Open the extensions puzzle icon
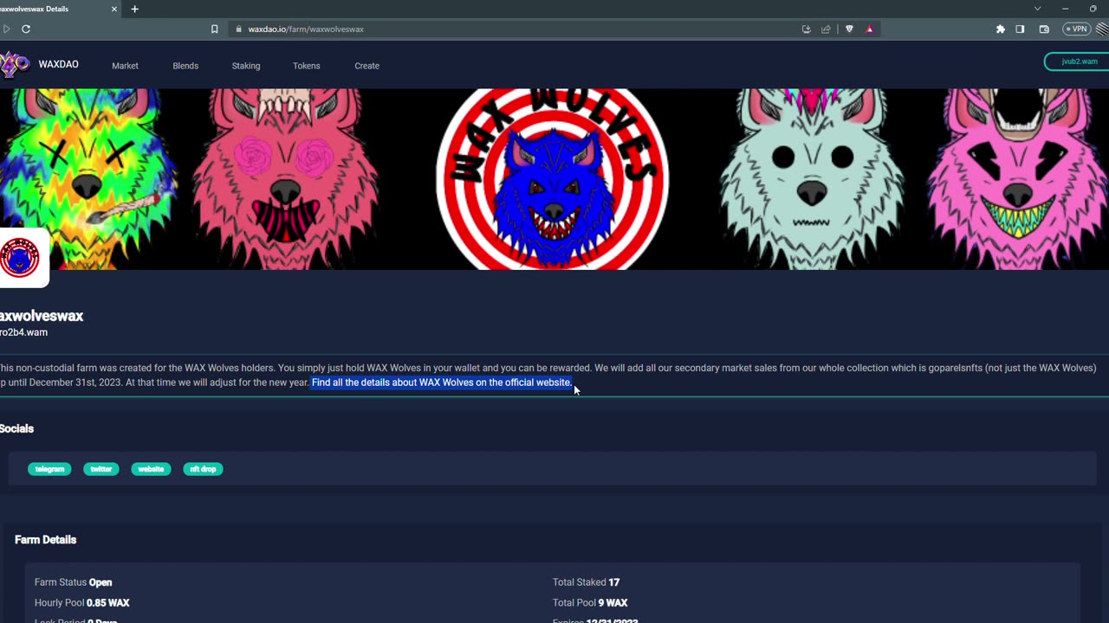The width and height of the screenshot is (1109, 623). coord(1001,29)
